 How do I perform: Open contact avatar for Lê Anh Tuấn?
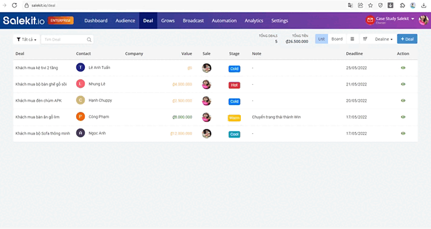80,68
